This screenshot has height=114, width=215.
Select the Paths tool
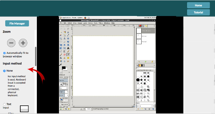tap(64, 35)
